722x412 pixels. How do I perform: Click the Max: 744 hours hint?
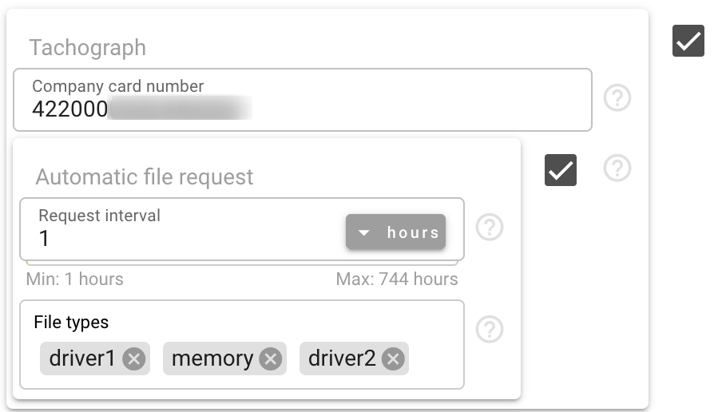[x=397, y=279]
